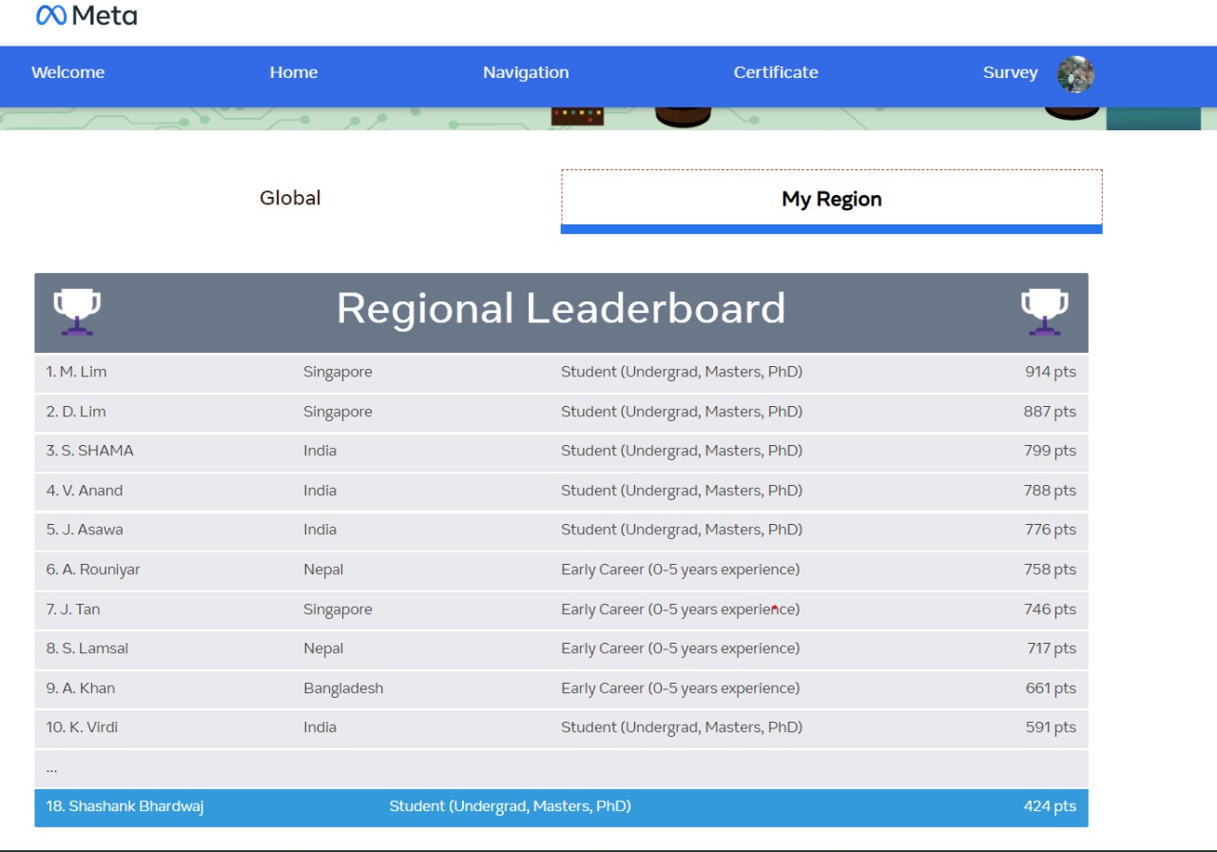Open the Survey page
1217x852 pixels.
click(1010, 73)
